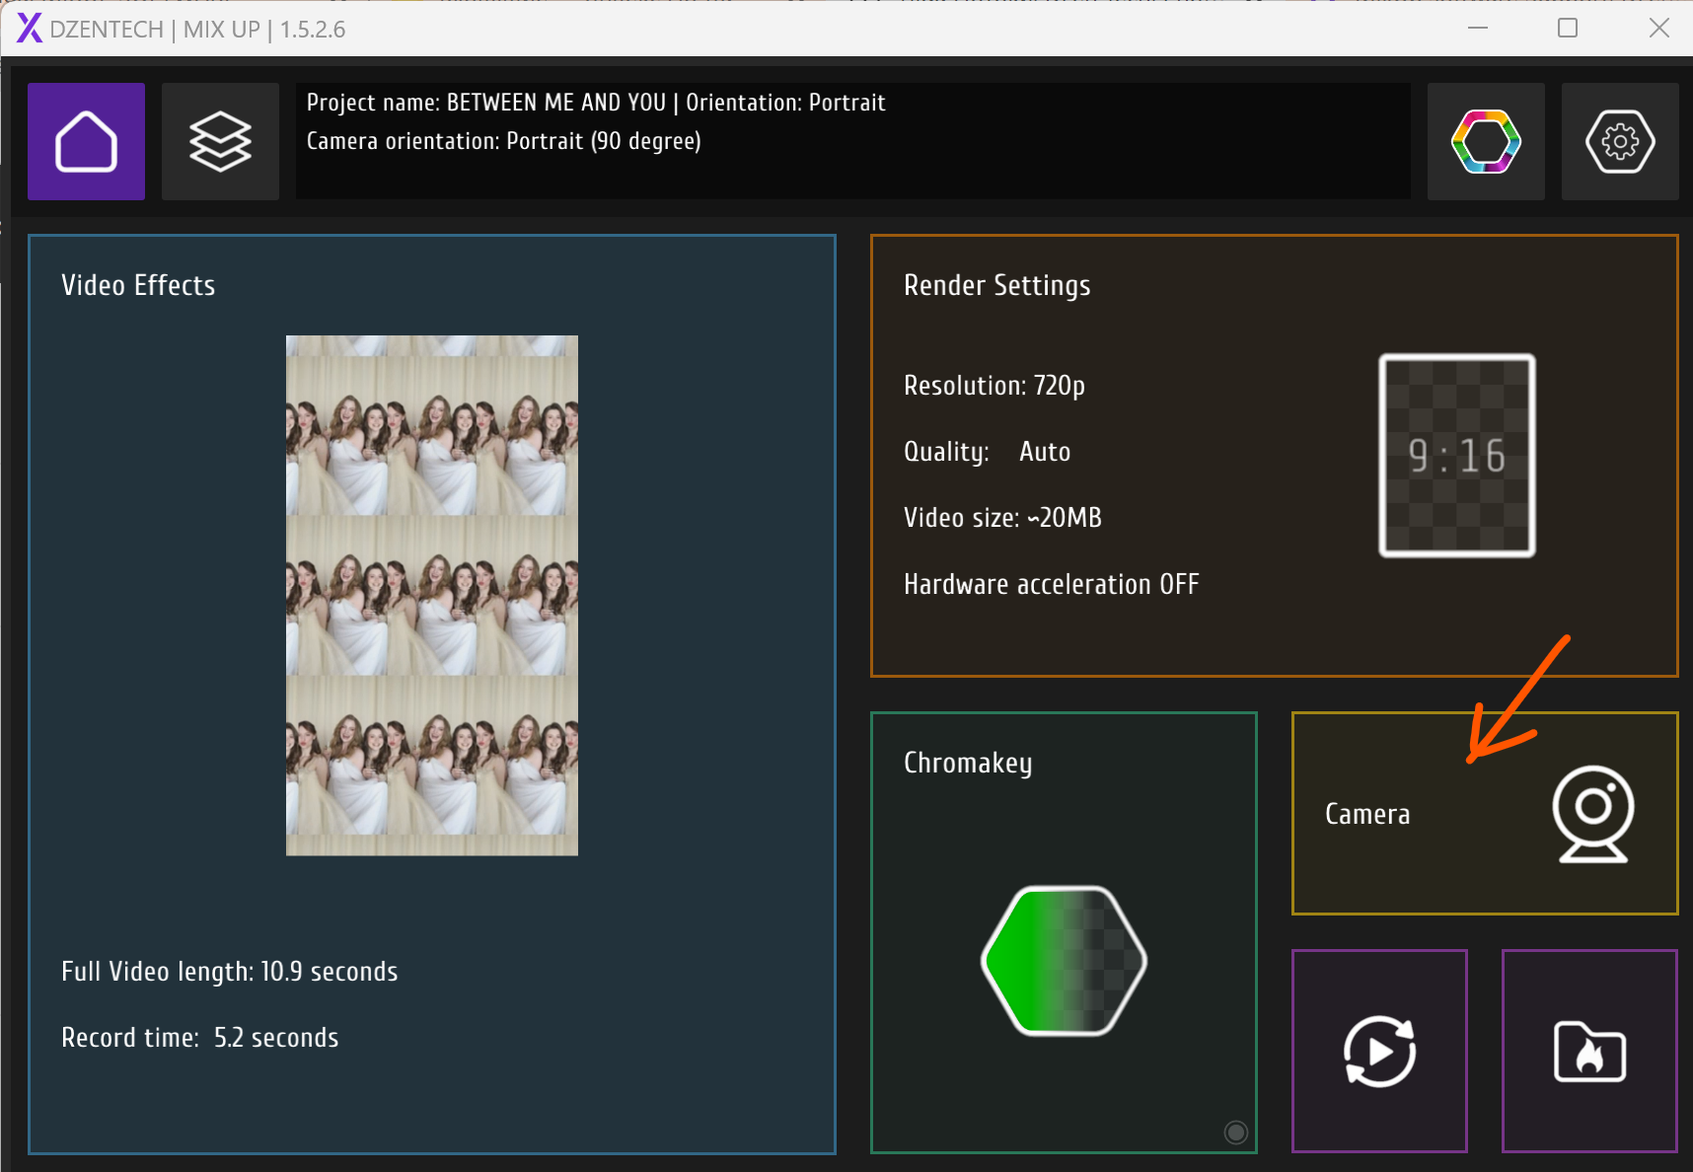Click the Project name line in header

click(596, 103)
